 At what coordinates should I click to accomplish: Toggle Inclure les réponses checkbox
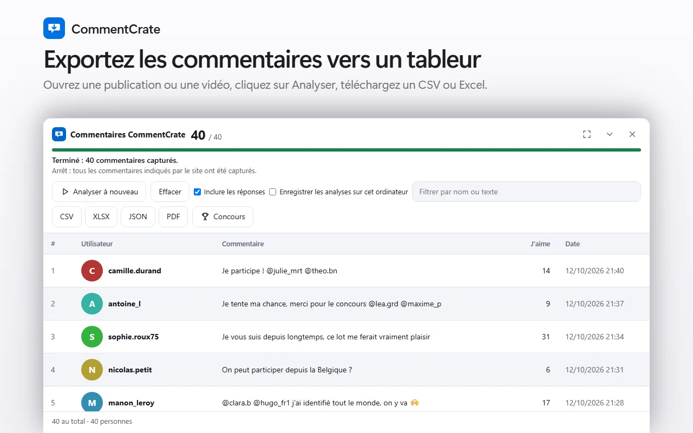coord(198,192)
